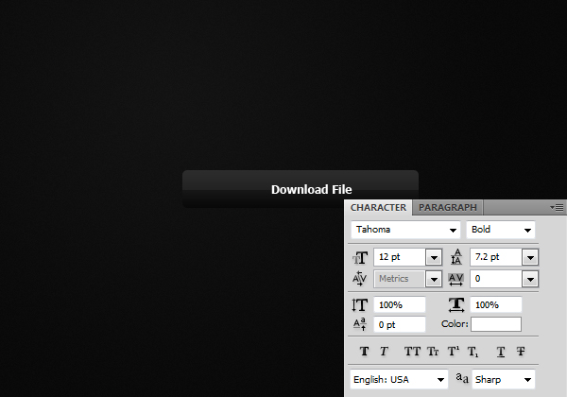The height and width of the screenshot is (397, 567).
Task: Click the 7.2 pt leading field
Action: click(x=496, y=257)
